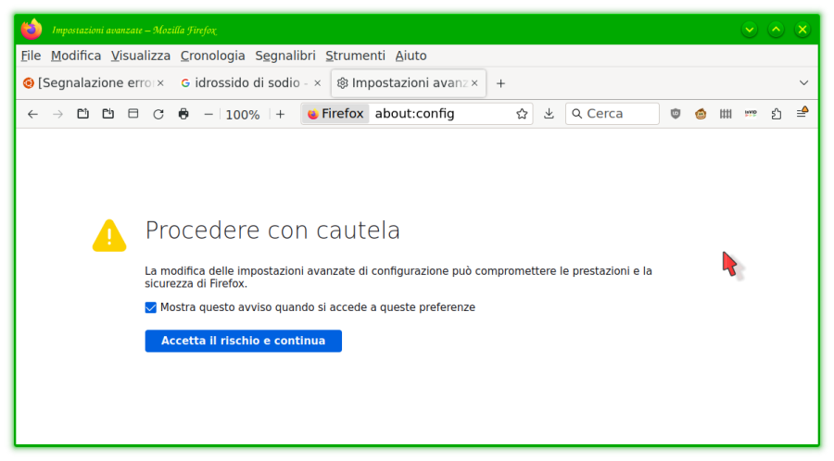The image size is (834, 461).
Task: Reload the current page
Action: tap(158, 114)
